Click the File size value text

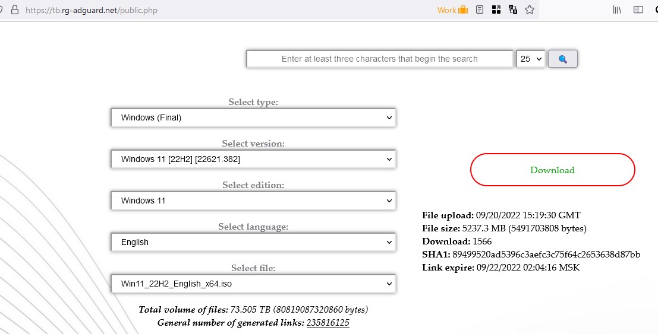point(524,228)
